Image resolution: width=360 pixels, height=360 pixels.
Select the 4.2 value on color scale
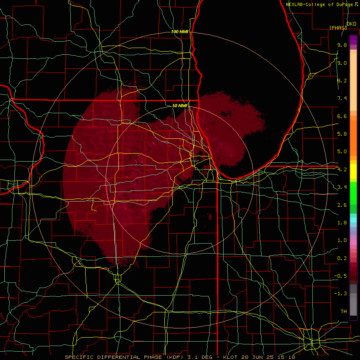pos(342,170)
